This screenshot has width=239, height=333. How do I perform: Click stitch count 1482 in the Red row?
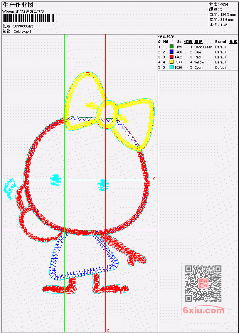point(178,57)
